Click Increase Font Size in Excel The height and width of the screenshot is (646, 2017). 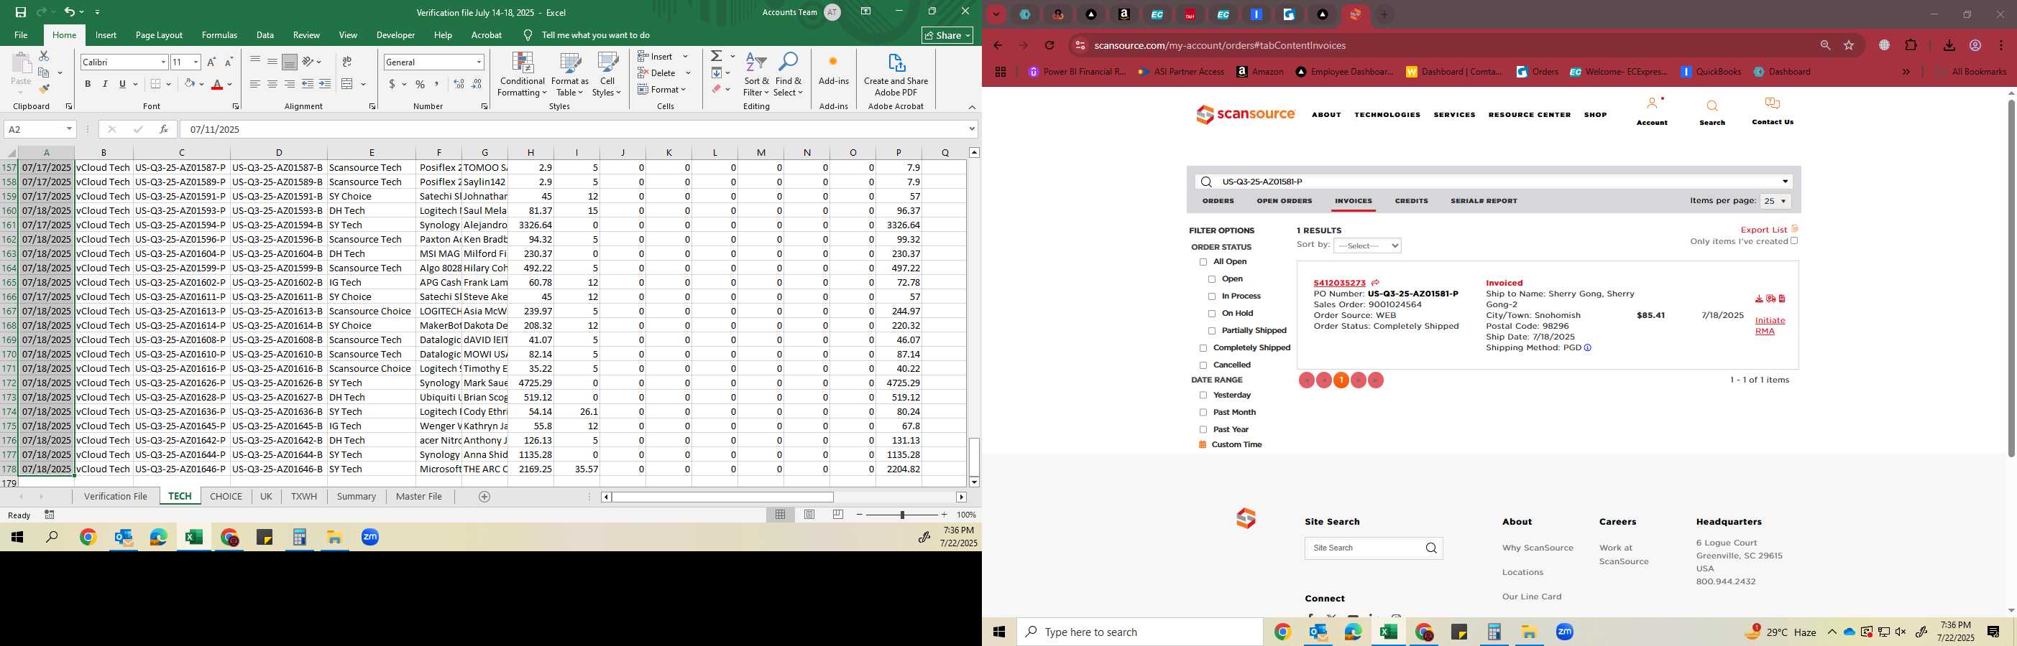pos(211,62)
